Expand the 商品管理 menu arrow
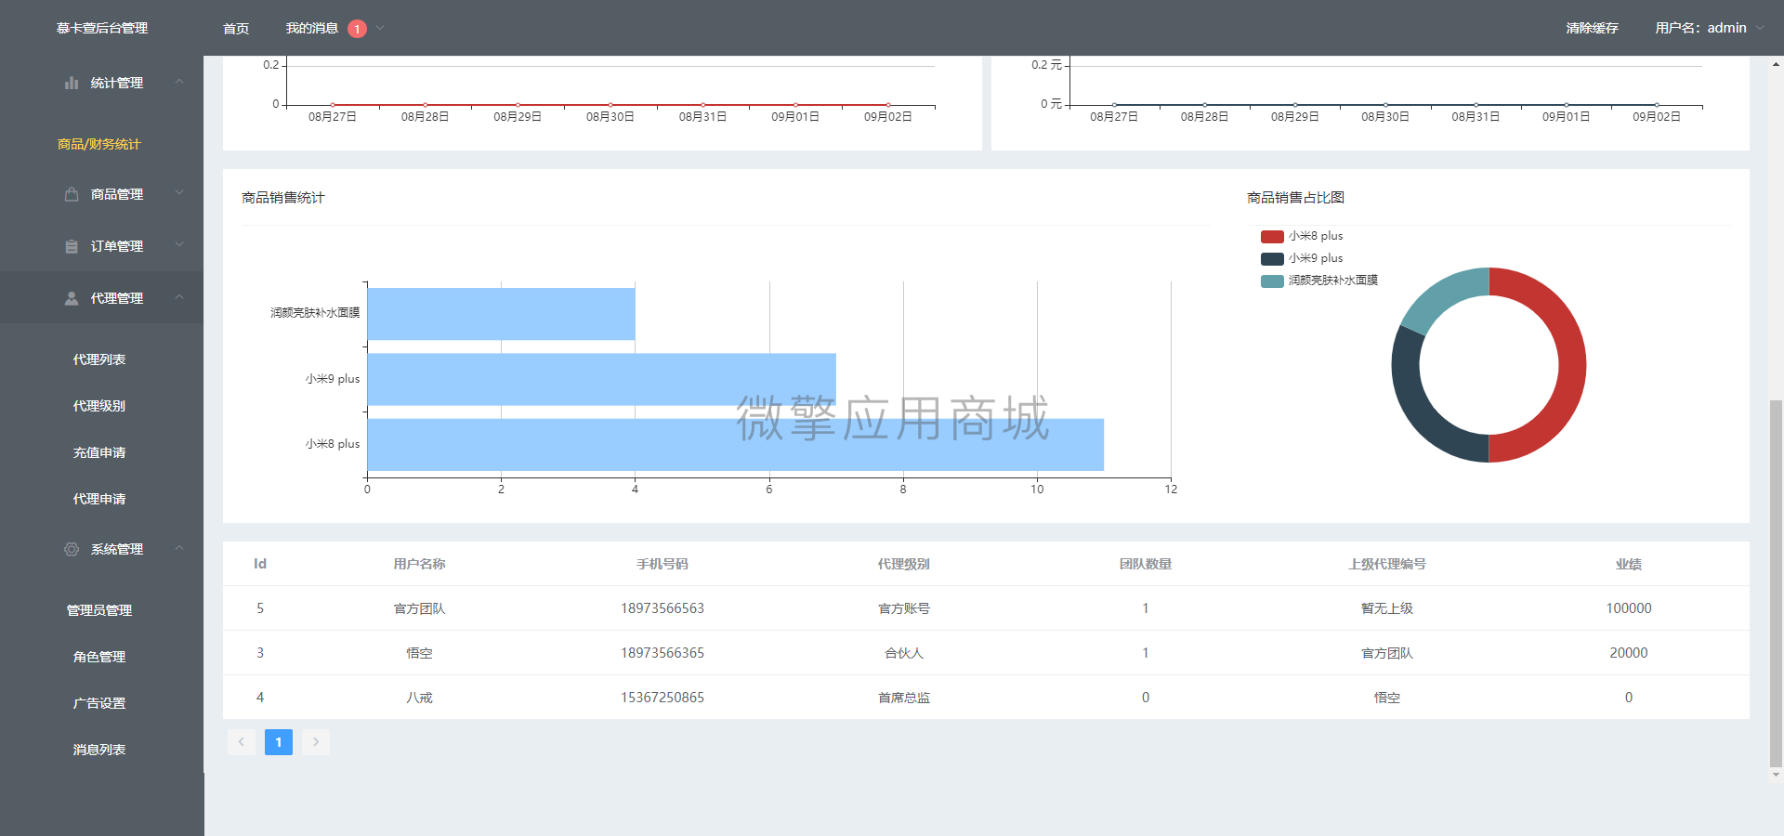This screenshot has height=836, width=1784. point(179,193)
